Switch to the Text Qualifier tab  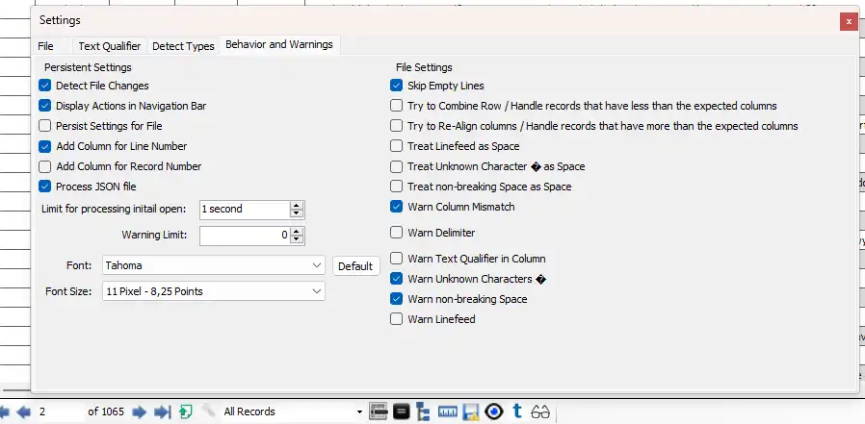coord(109,46)
